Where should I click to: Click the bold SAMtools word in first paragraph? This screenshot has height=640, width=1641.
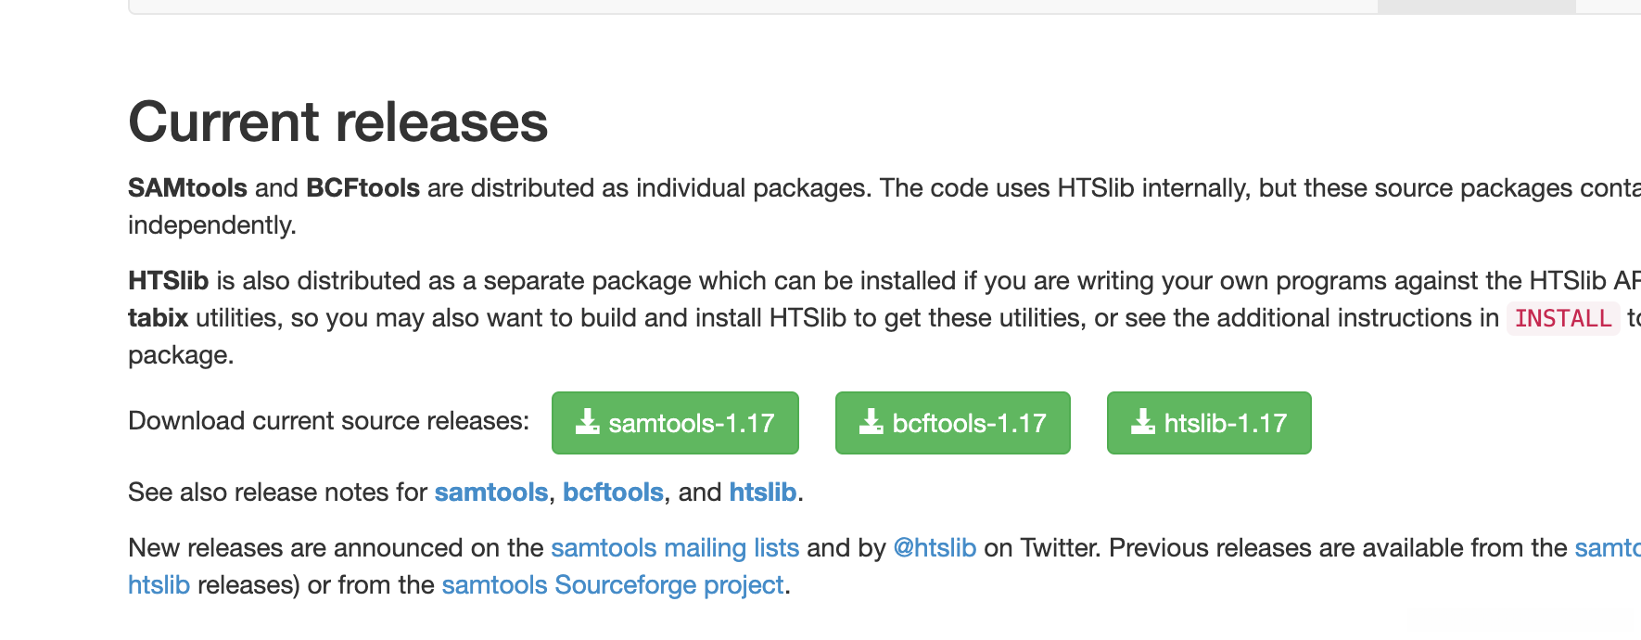[x=187, y=187]
